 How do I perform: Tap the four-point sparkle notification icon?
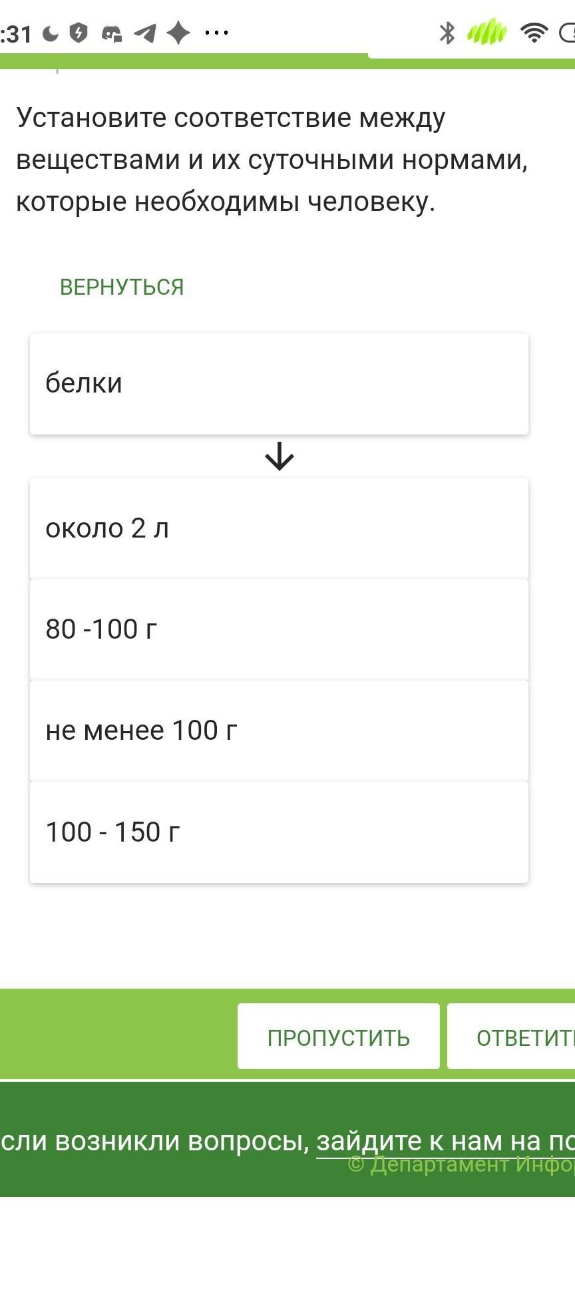178,33
